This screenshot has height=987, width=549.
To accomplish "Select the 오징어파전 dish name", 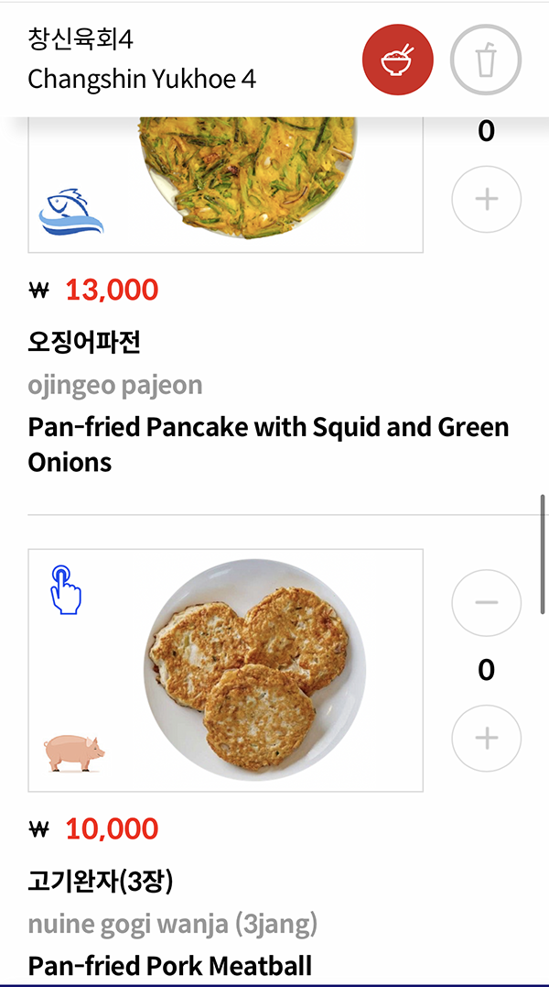I will pyautogui.click(x=84, y=343).
